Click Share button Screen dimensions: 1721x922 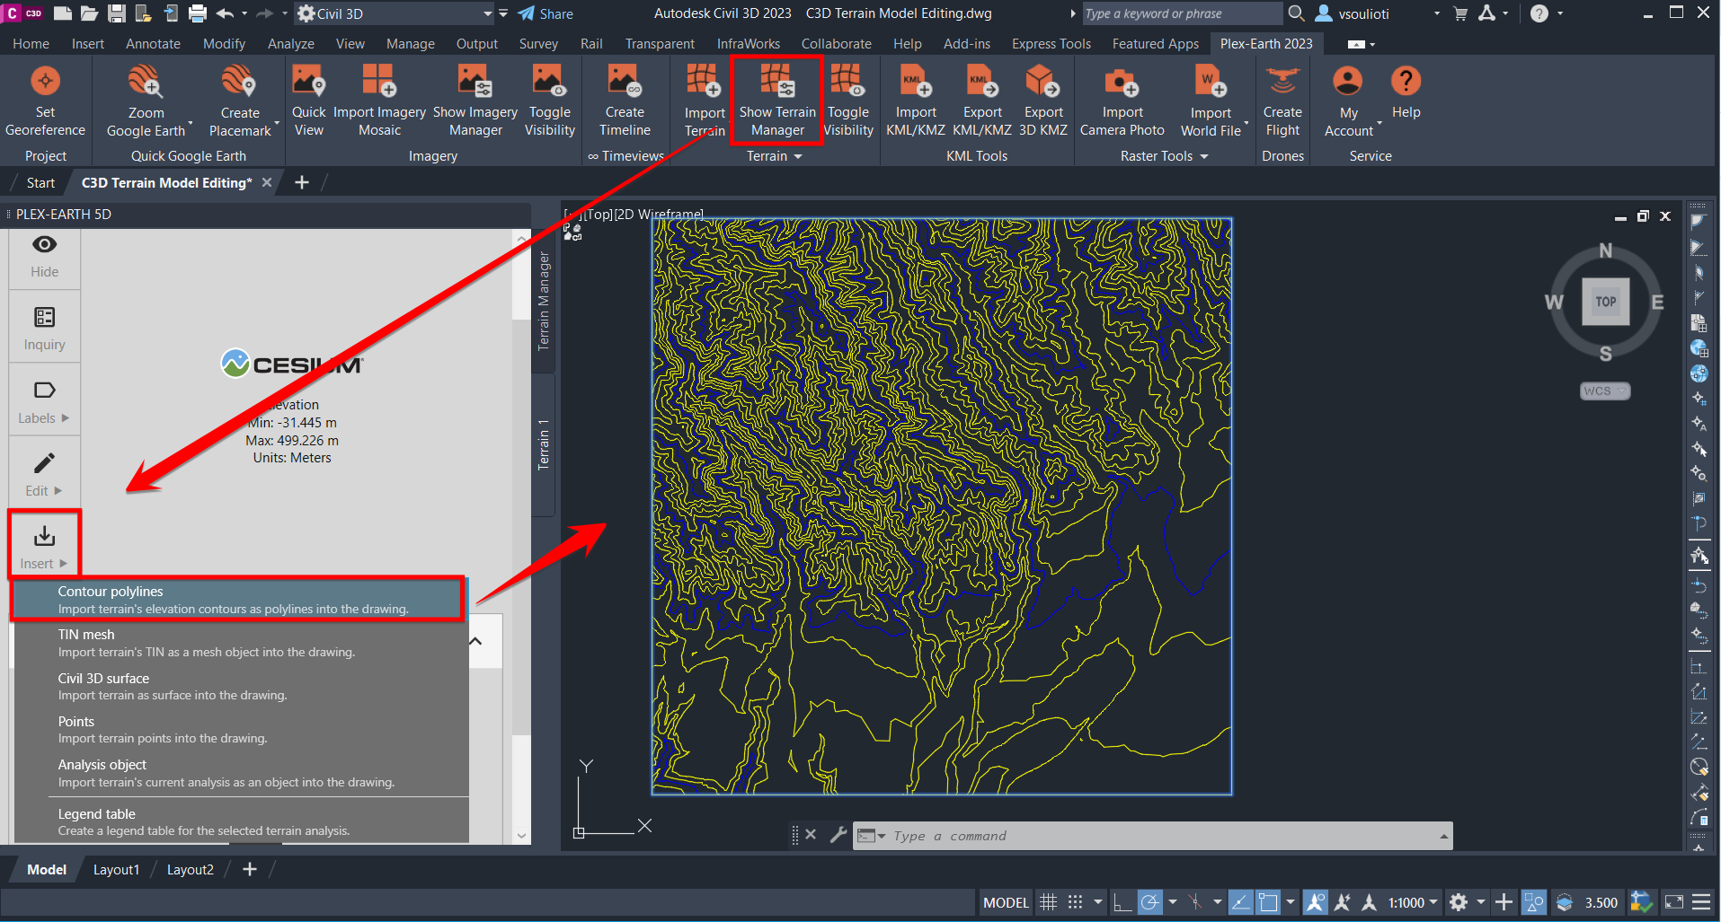pos(546,13)
